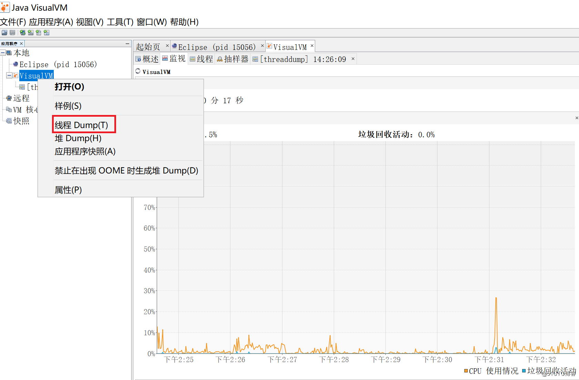Click the computer icon beside 本地
Viewport: 579px width, 380px height.
click(9, 53)
